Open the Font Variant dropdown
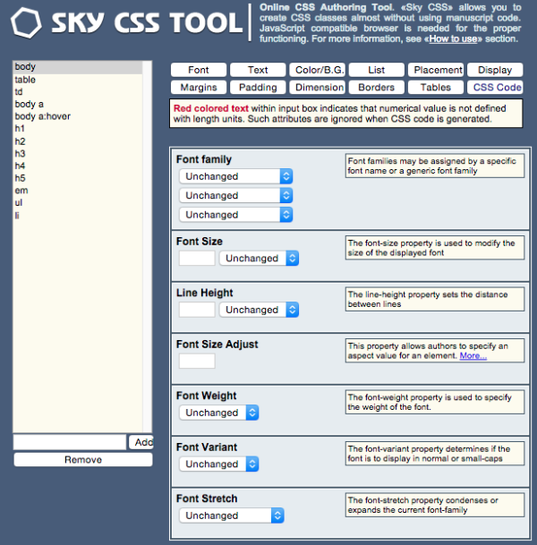537x545 pixels. point(219,464)
